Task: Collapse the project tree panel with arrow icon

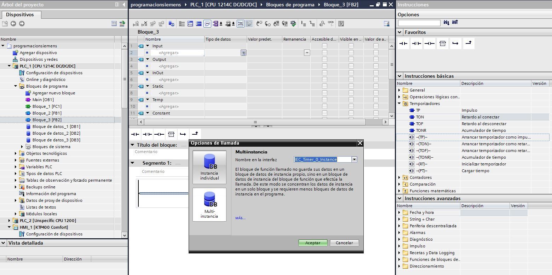Action: coord(124,5)
